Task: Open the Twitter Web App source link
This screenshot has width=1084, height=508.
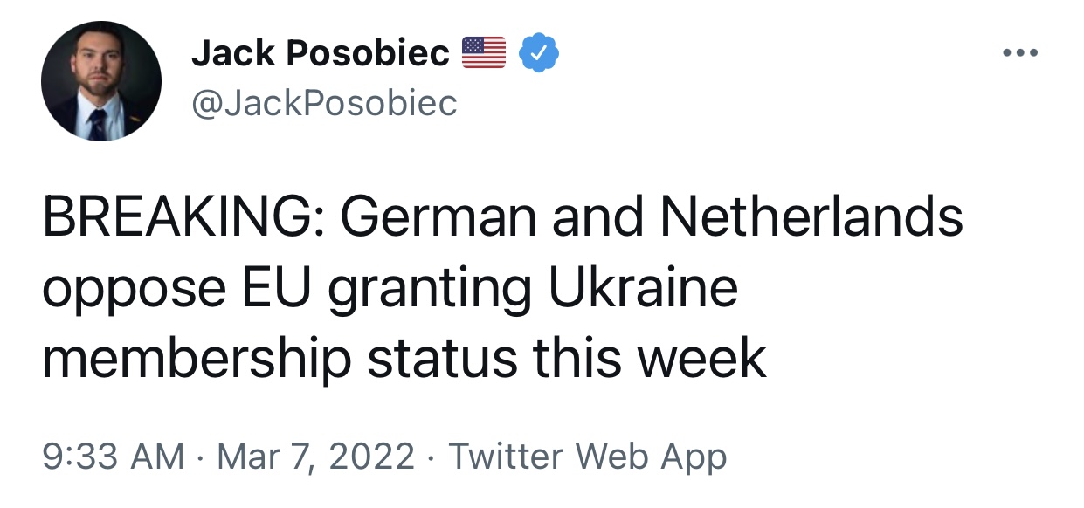Action: [587, 456]
